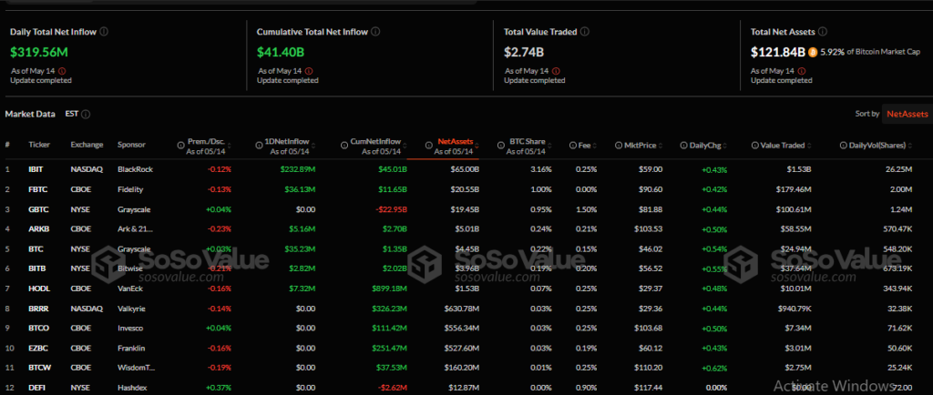The image size is (933, 395).
Task: Click the BTCW ticker link
Action: coord(38,368)
